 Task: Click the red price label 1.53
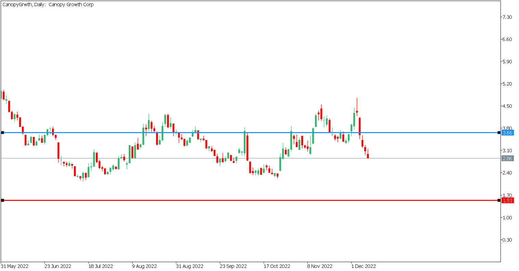coord(507,201)
